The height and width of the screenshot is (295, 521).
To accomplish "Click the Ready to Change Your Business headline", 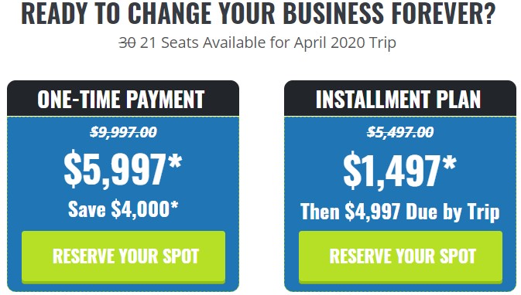I will [x=258, y=13].
